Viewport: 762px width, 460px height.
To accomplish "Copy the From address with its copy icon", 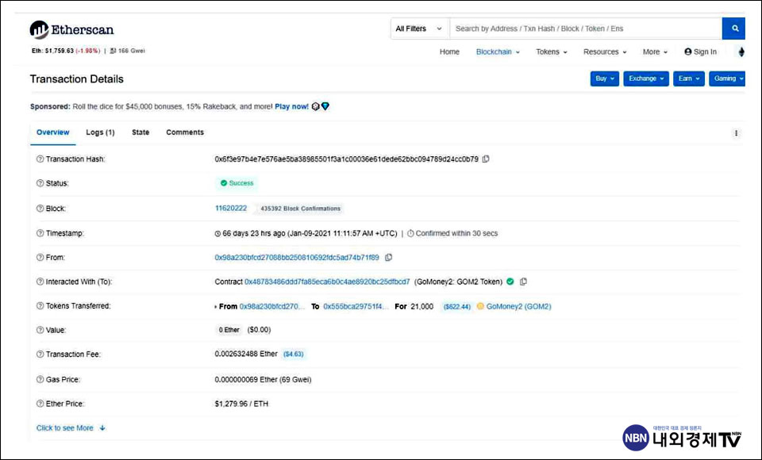I will pyautogui.click(x=387, y=257).
